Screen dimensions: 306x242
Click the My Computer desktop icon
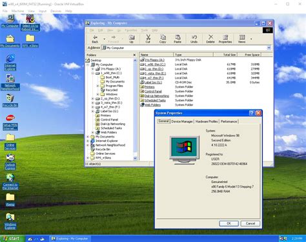10,21
